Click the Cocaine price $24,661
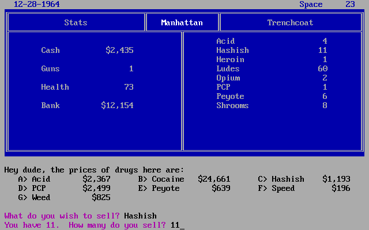 pos(214,179)
